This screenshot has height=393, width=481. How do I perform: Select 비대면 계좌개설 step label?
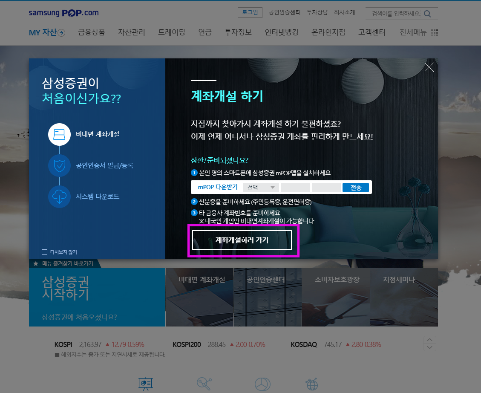(98, 134)
